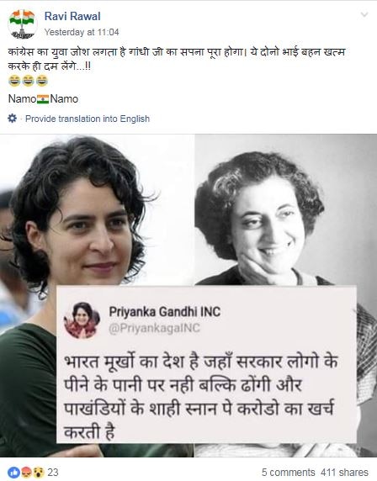Click the Ravi Rawal name link
The width and height of the screenshot is (377, 481).
[x=72, y=16]
